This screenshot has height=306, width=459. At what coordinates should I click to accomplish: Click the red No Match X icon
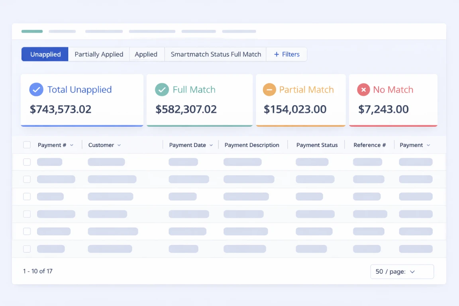click(363, 90)
